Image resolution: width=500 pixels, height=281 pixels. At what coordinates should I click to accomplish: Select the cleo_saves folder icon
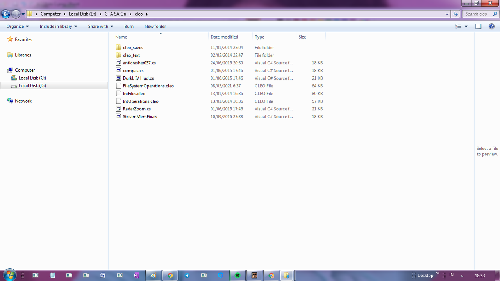click(119, 48)
